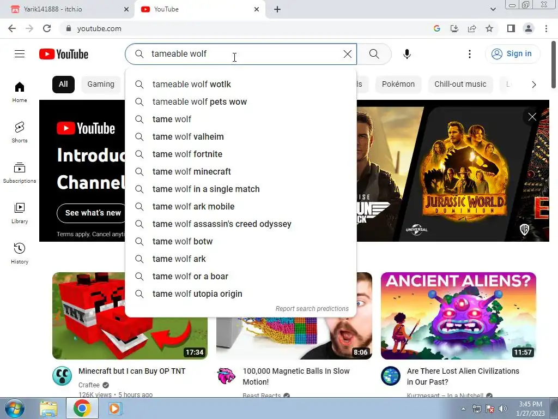Open the Ancient Aliens video thumbnail

458,316
